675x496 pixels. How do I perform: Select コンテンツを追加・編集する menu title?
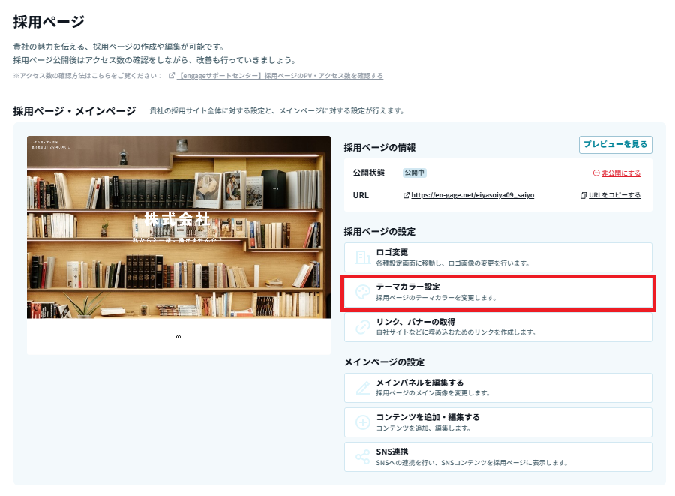point(427,417)
